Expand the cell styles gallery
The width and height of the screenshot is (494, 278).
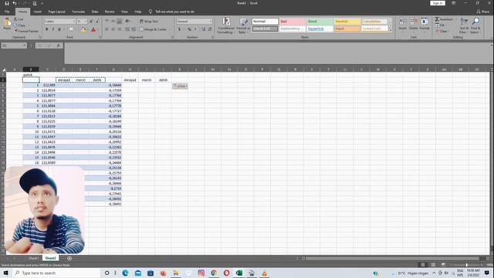[x=391, y=31]
